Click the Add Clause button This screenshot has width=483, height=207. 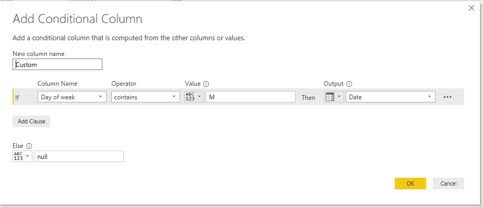pos(31,121)
